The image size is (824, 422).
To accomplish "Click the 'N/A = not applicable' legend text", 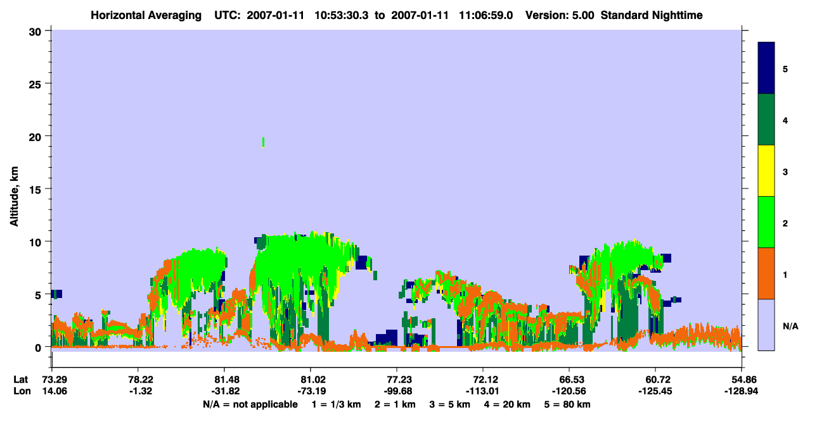I will coord(250,404).
